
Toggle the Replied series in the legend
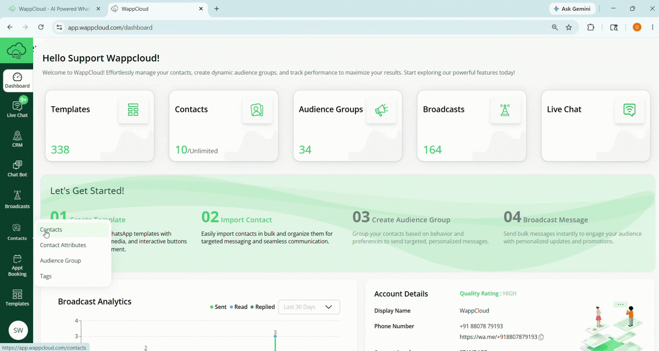(x=263, y=307)
